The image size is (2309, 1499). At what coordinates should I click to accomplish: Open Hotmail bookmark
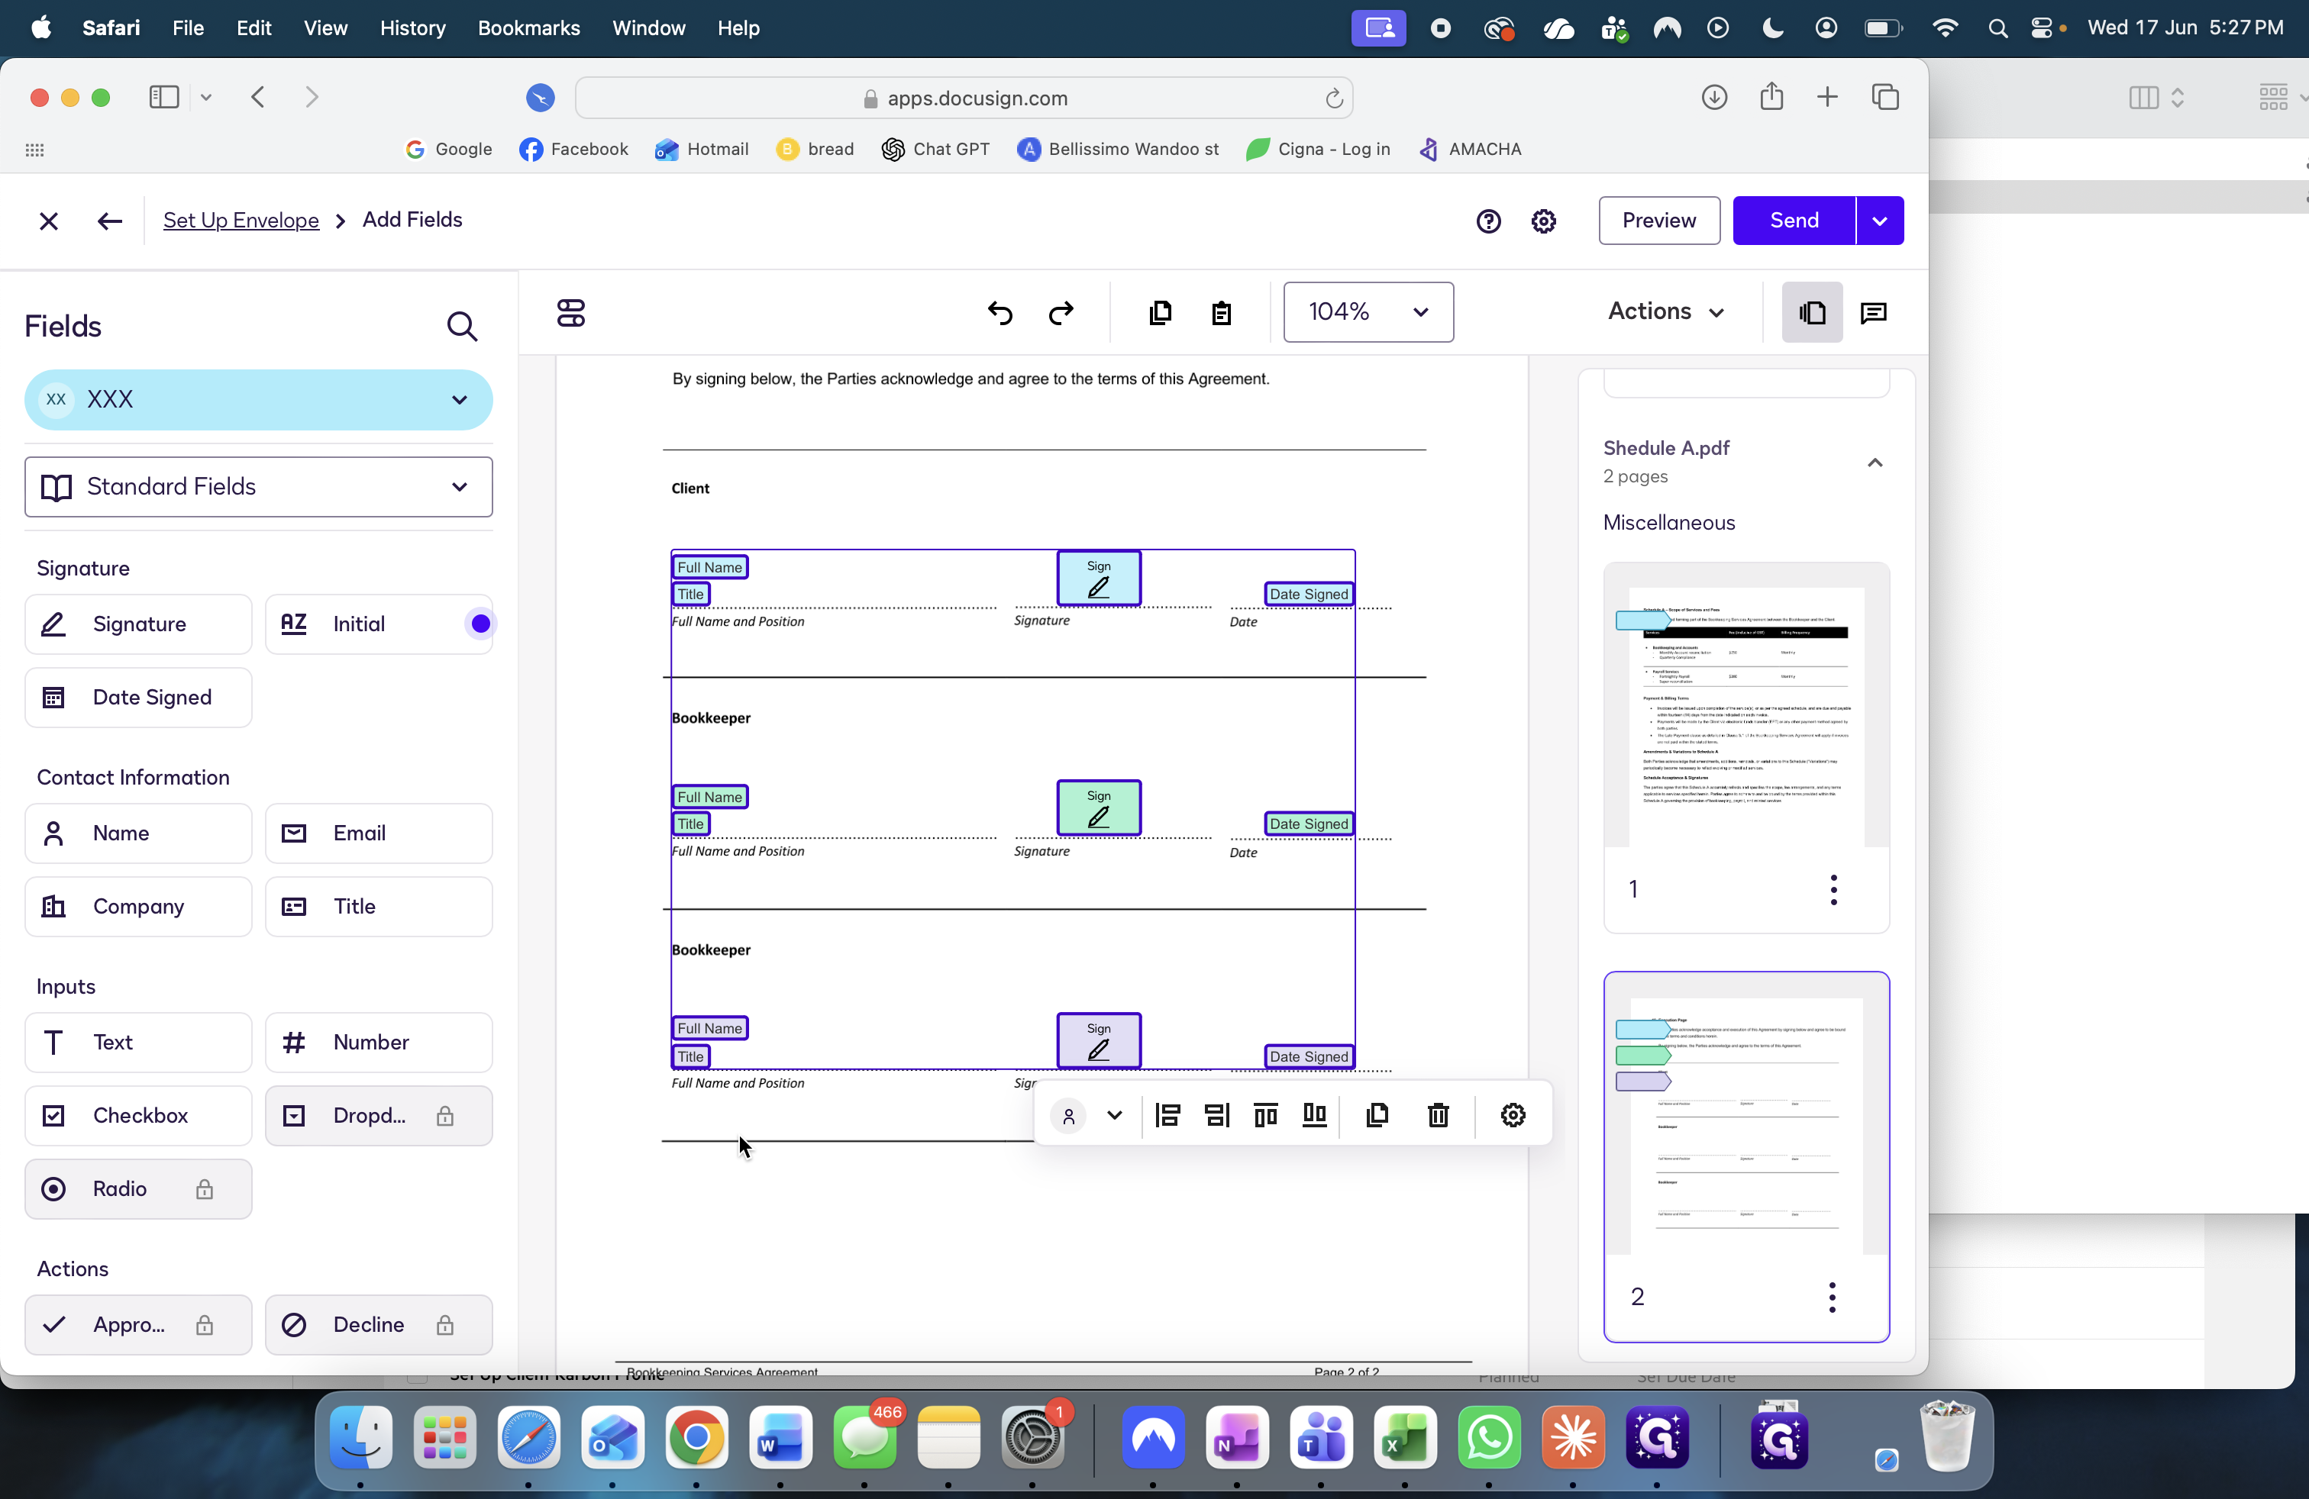coord(702,150)
